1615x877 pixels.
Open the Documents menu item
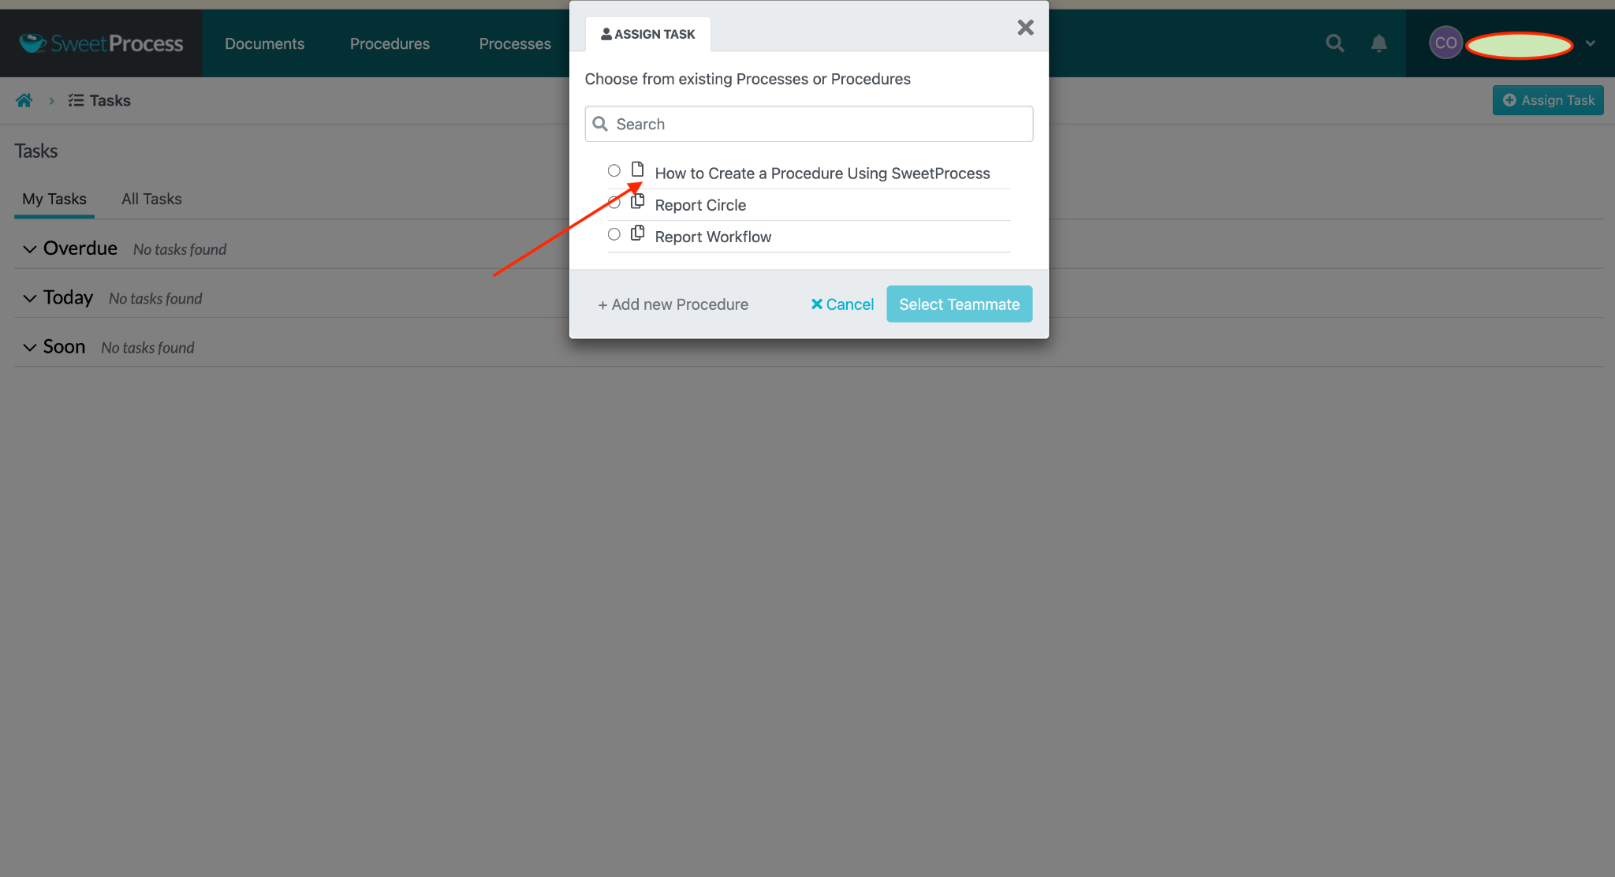click(x=263, y=43)
